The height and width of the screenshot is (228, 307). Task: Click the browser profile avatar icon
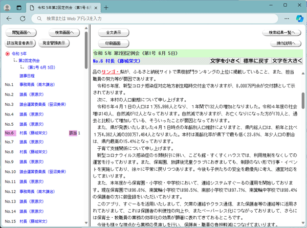(x=7, y=8)
